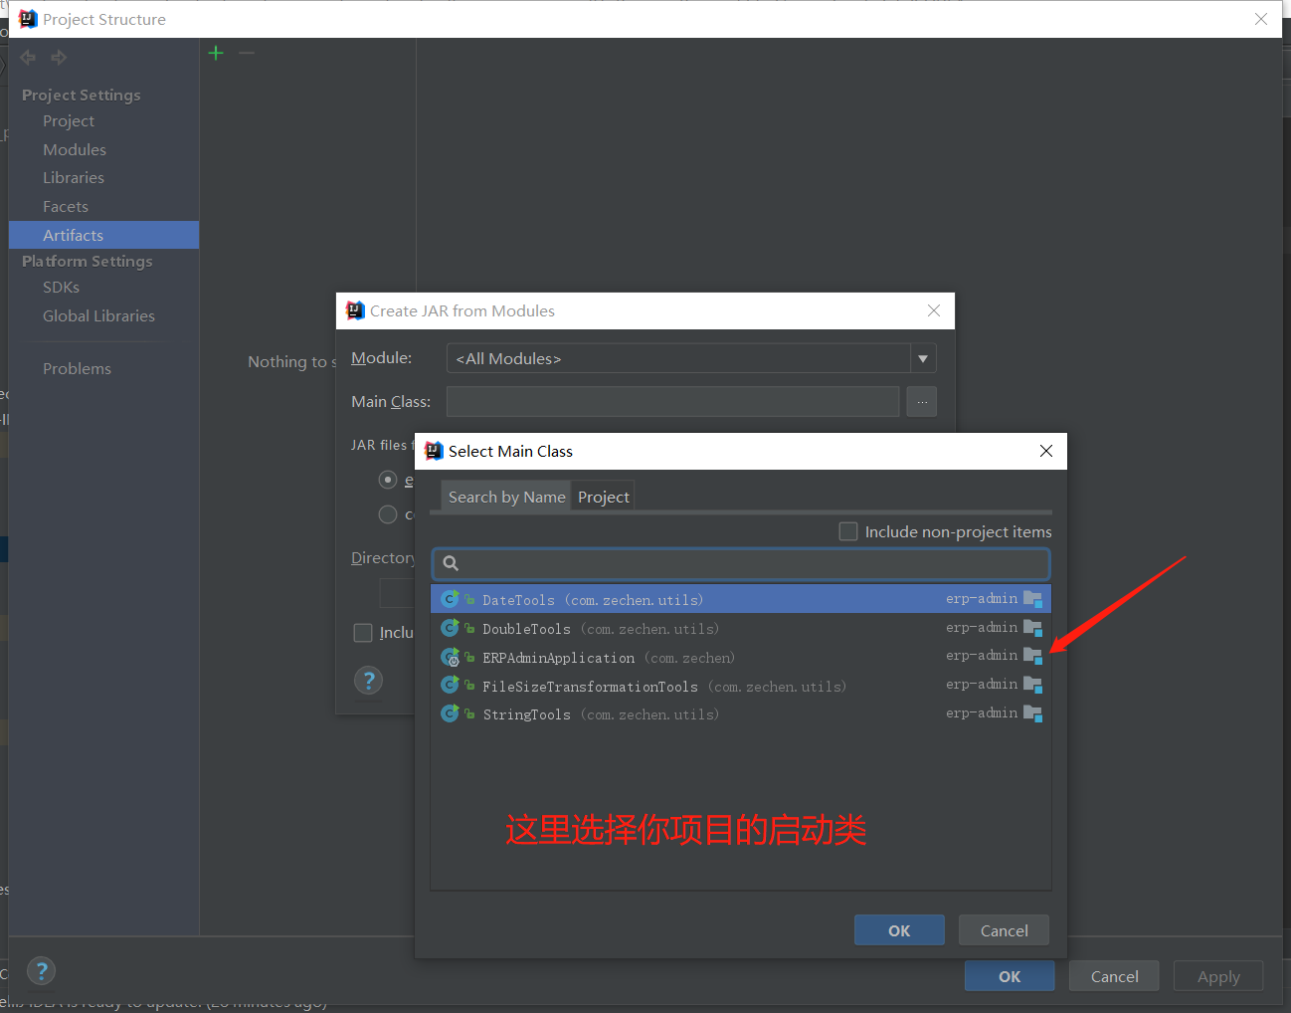Click the IntelliJ logo in Select Main Class title bar
Viewport: 1291px width, 1013px height.
pos(433,450)
